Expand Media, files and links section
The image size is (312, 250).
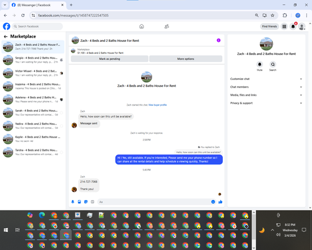pyautogui.click(x=266, y=95)
